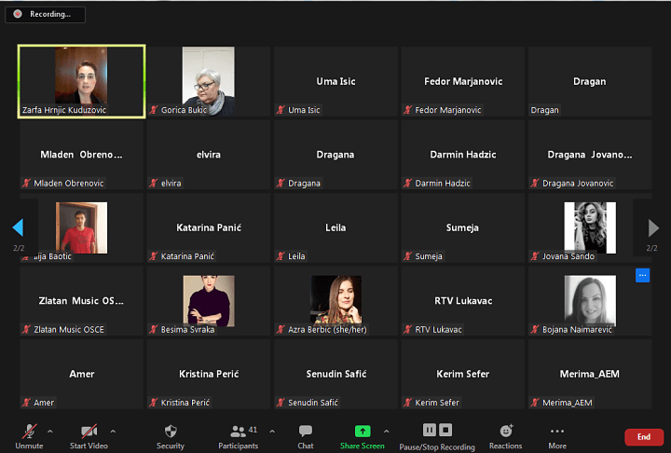Expand video options arrow beside Start Video

click(x=113, y=431)
